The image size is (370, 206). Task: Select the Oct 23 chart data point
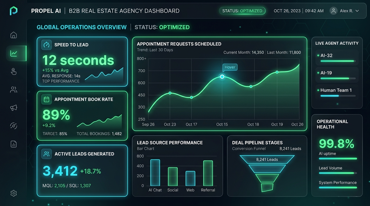click(170, 93)
